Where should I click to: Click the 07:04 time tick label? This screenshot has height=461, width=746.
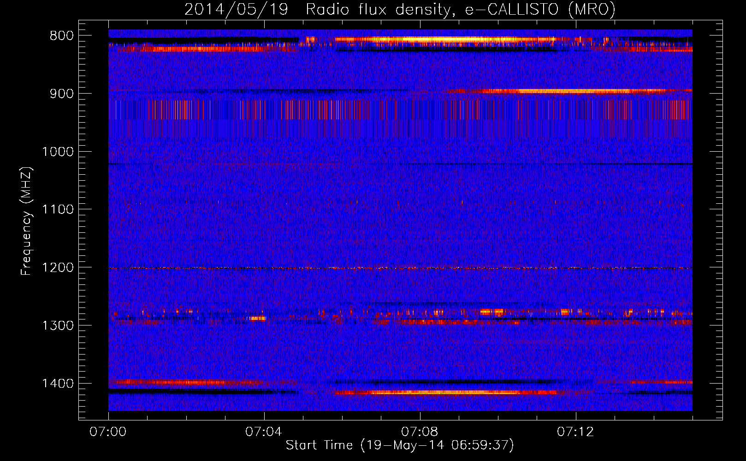click(x=264, y=432)
